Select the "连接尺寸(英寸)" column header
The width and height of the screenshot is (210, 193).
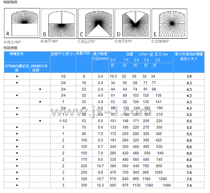63,54
